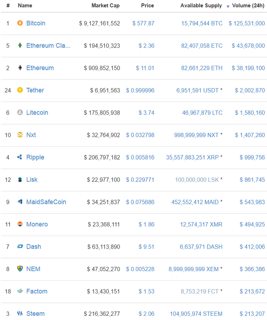Click the NEM shield icon
267x320 pixels.
pos(20,269)
